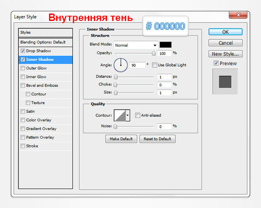Toggle the Drop Shadow checkbox
This screenshot has width=261, height=208.
[x=23, y=51]
